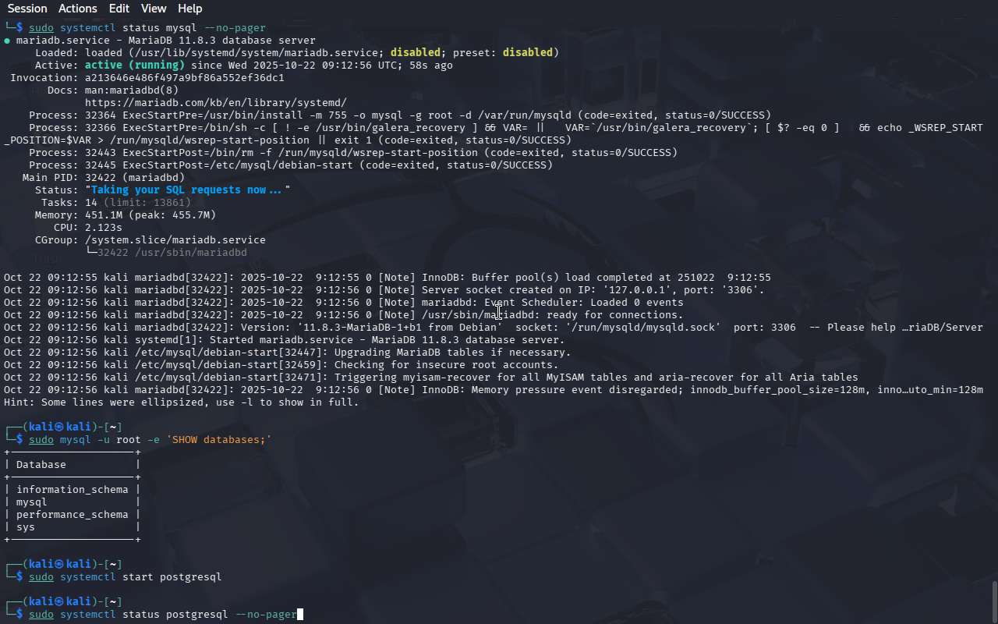Click the Database column header in table
This screenshot has width=998, height=624.
(x=41, y=465)
